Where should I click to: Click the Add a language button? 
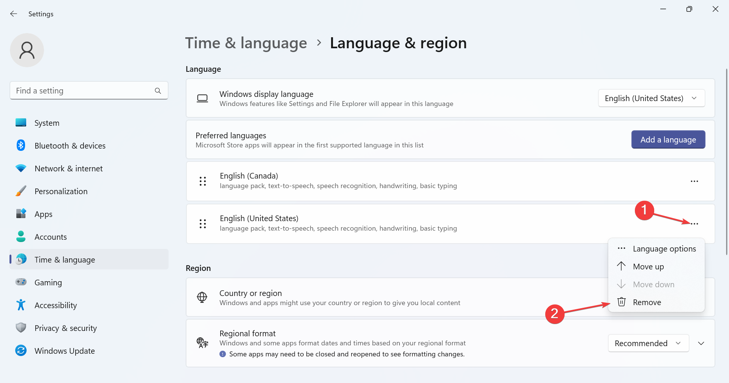click(668, 139)
